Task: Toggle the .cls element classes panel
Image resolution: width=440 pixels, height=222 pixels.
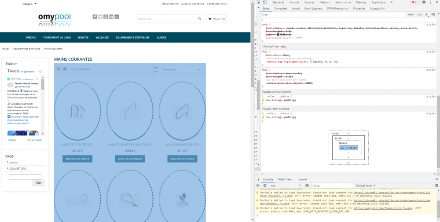Action: coord(419,15)
